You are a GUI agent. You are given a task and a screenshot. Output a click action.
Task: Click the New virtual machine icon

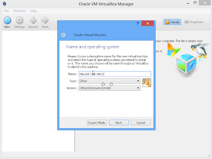point(7,22)
